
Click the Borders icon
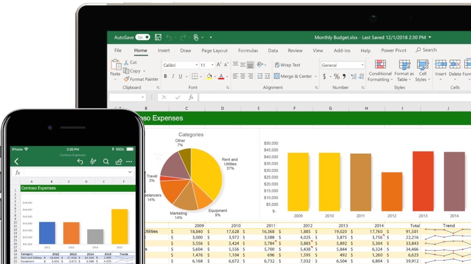pos(195,76)
